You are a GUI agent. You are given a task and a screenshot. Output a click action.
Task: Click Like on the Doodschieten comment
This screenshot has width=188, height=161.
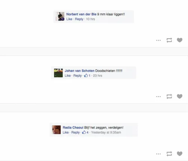point(68,75)
